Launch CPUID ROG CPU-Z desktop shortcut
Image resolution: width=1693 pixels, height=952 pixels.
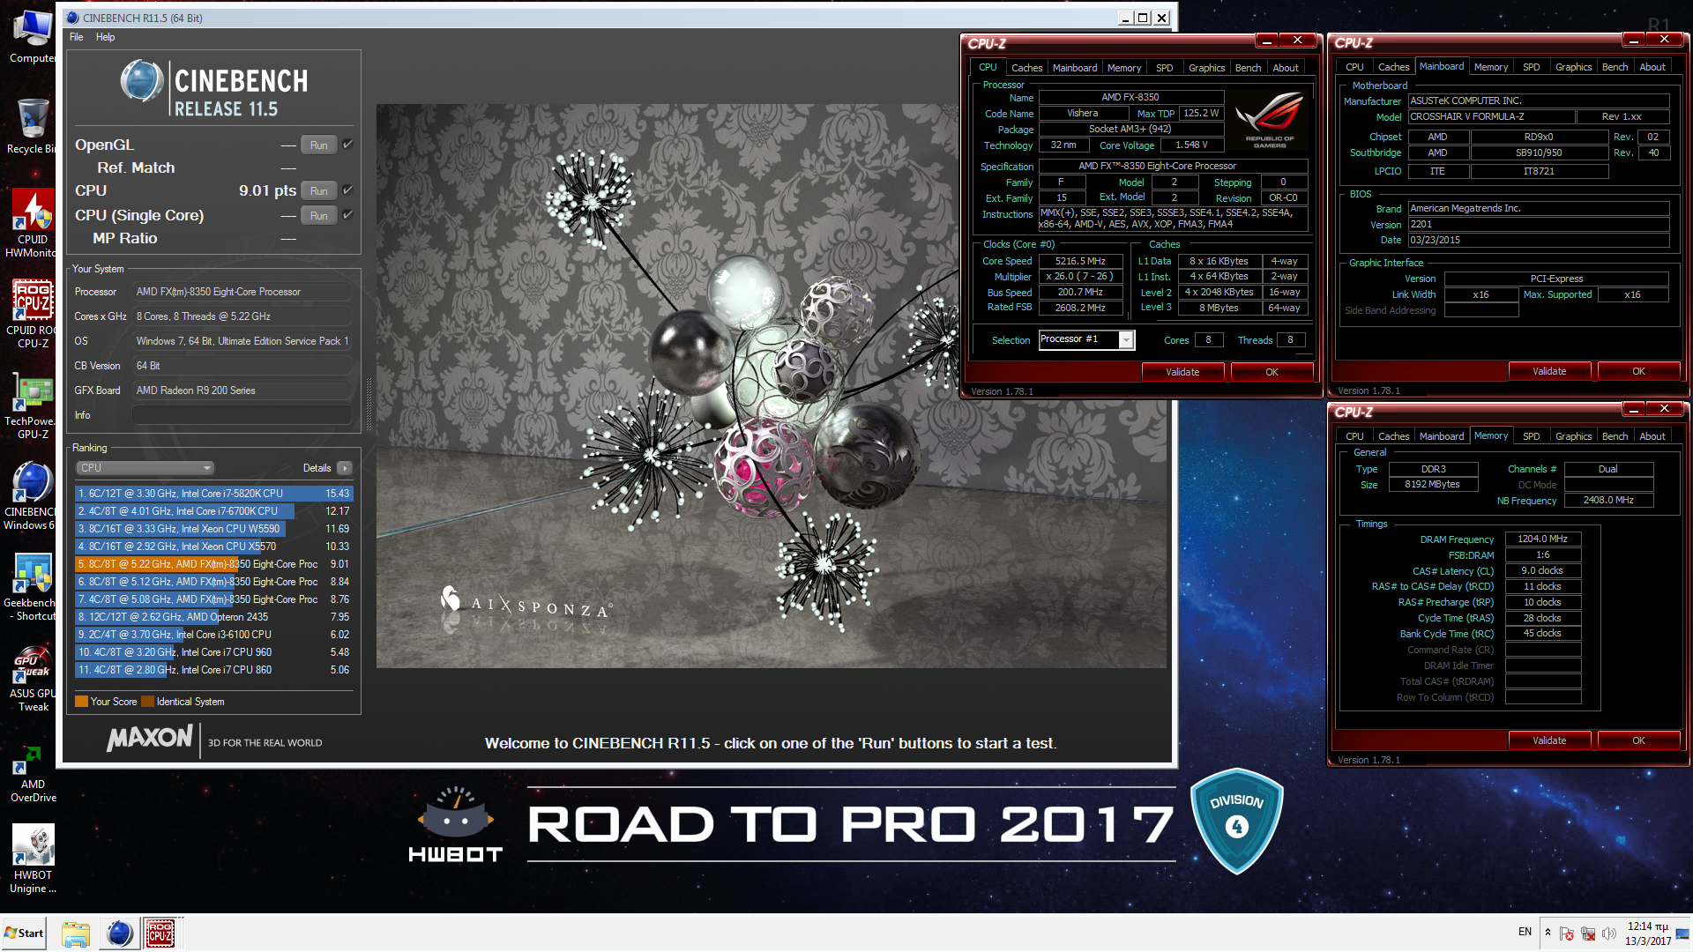[32, 314]
